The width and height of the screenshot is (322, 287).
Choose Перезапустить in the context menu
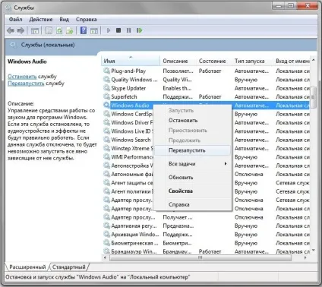click(x=192, y=150)
